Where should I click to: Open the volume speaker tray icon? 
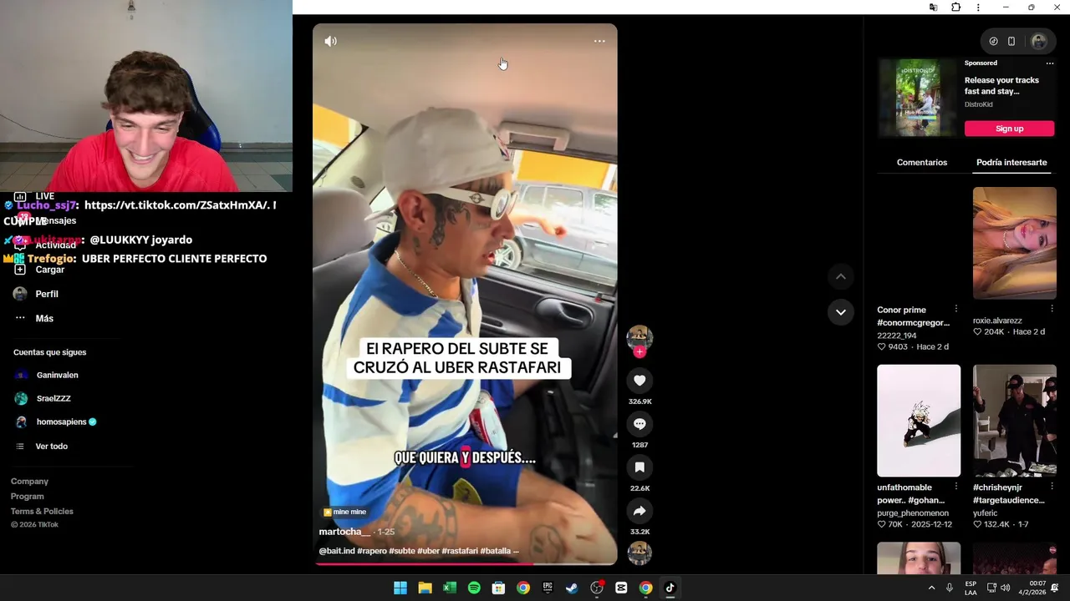[x=1006, y=588]
